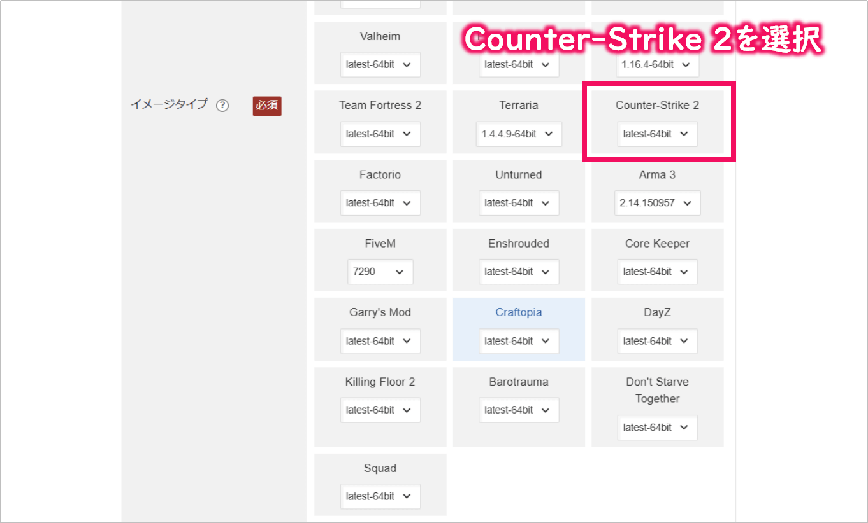Click the red 必須 required badge
This screenshot has height=523, width=868.
[267, 106]
